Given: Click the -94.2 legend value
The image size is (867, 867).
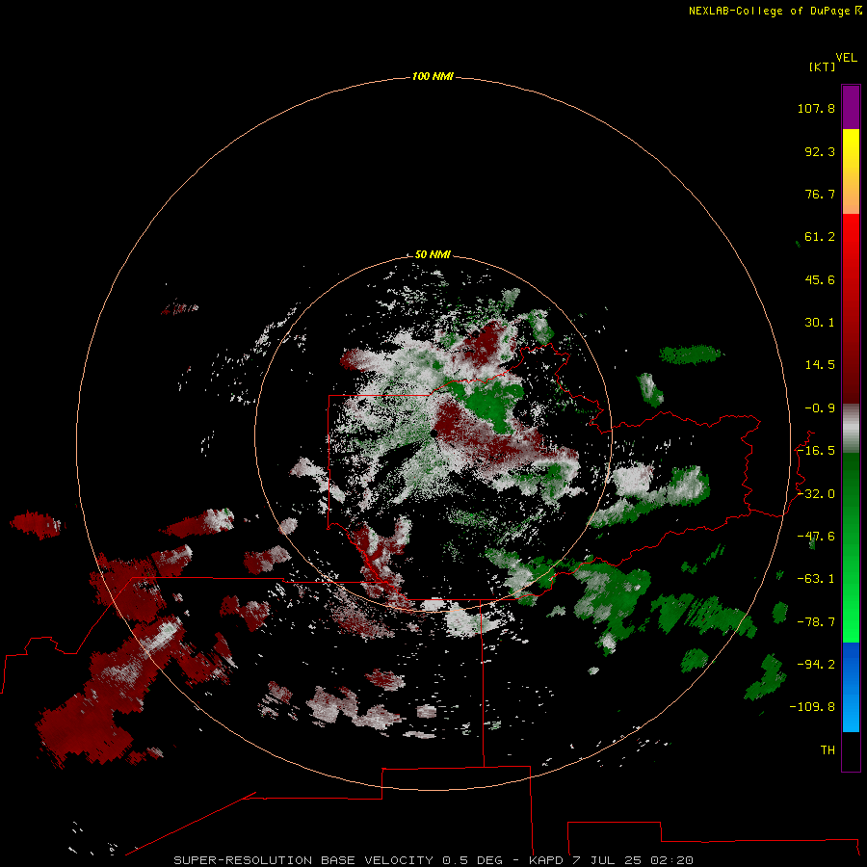Looking at the screenshot, I should point(816,665).
